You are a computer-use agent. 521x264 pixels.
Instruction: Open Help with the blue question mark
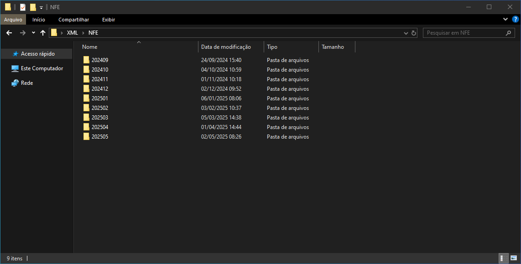pyautogui.click(x=516, y=20)
